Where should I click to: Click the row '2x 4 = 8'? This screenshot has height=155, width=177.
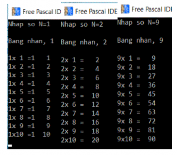80,87
